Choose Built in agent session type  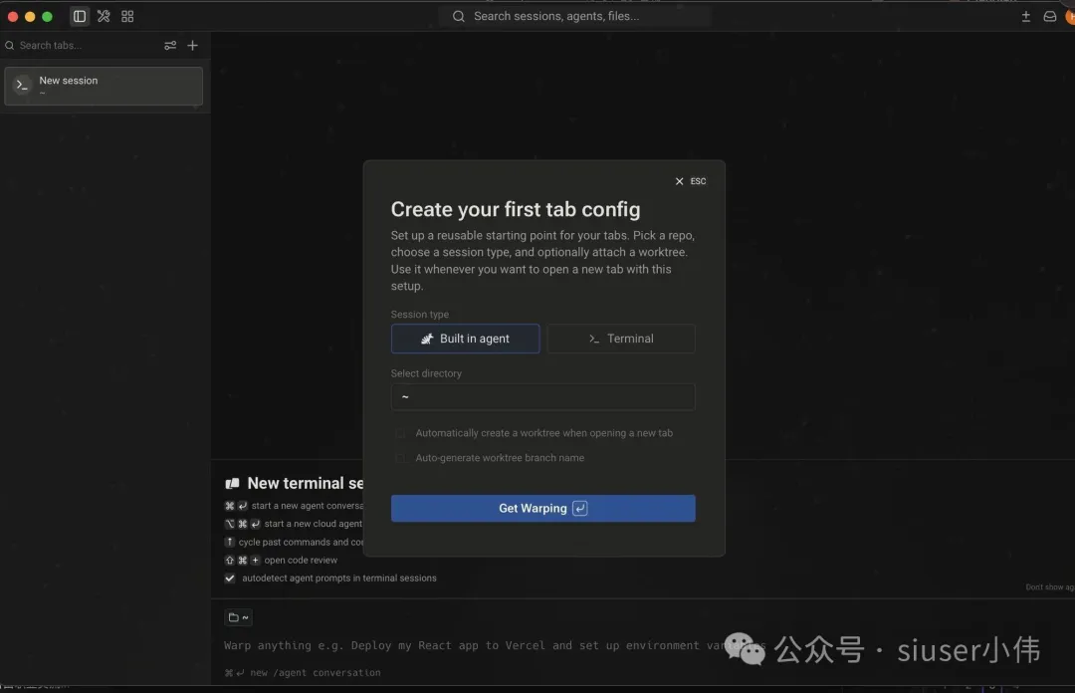[x=466, y=339]
